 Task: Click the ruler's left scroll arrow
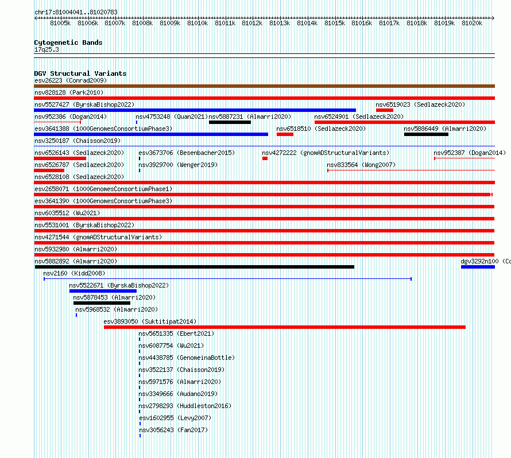(x=36, y=18)
